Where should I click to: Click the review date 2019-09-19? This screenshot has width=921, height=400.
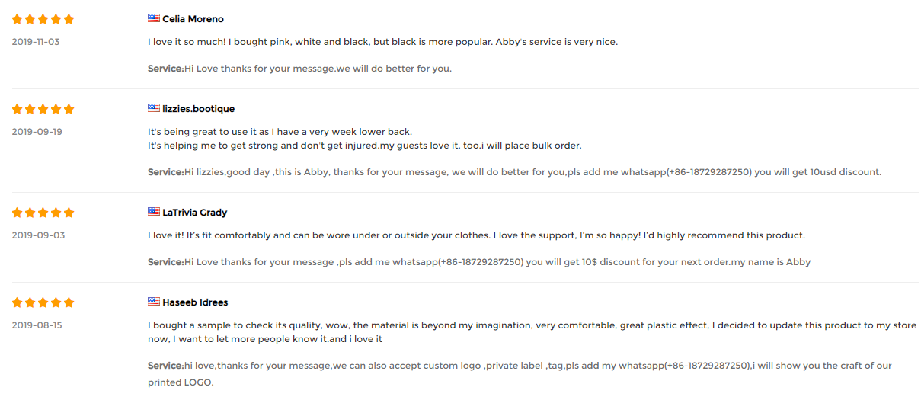pyautogui.click(x=37, y=132)
